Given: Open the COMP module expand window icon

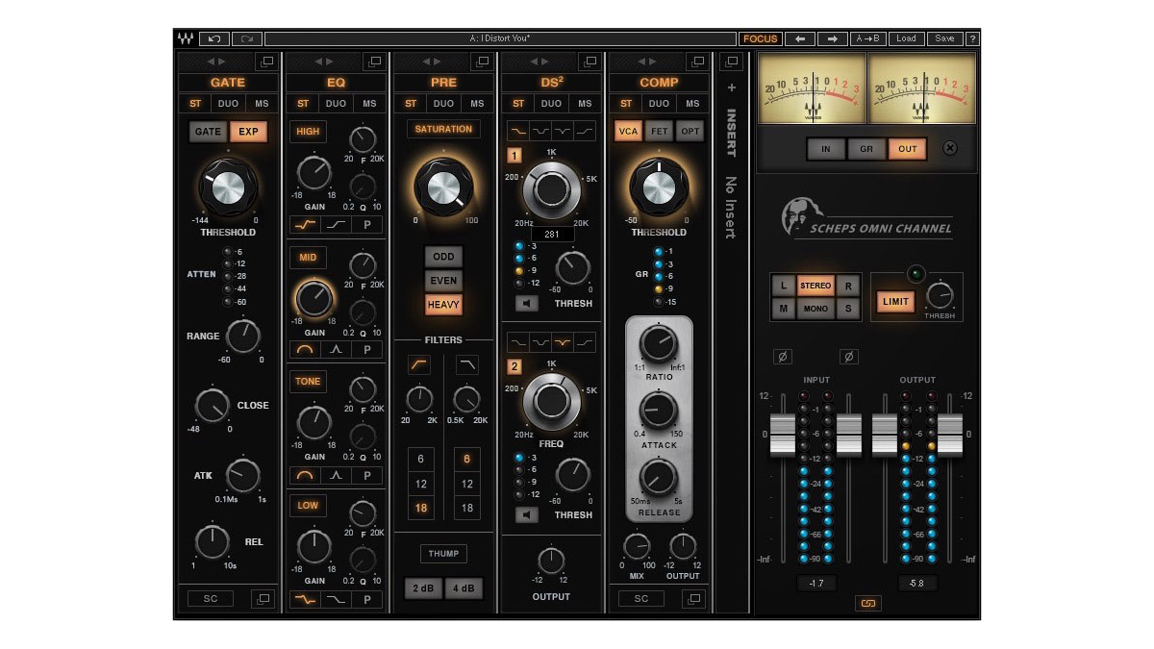Looking at the screenshot, I should pyautogui.click(x=696, y=62).
